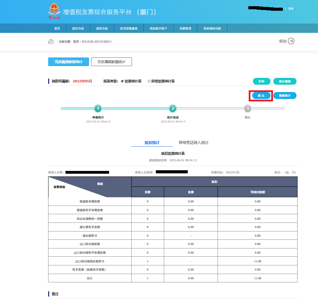Screen dimensions: 318x300
Task: Click the 确认 button
Action: coord(261,96)
